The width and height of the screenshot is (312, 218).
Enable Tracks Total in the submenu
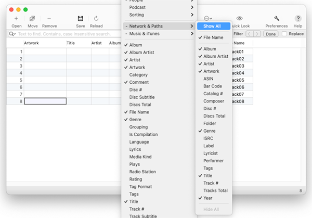[x=214, y=190]
